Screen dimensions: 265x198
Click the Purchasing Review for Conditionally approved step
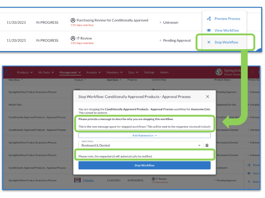pyautogui.click(x=112, y=20)
